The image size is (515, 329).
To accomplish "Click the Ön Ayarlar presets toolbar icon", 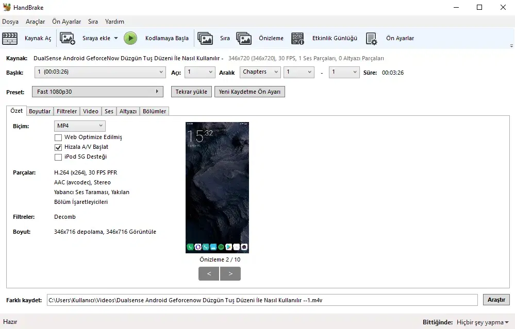I will point(372,39).
